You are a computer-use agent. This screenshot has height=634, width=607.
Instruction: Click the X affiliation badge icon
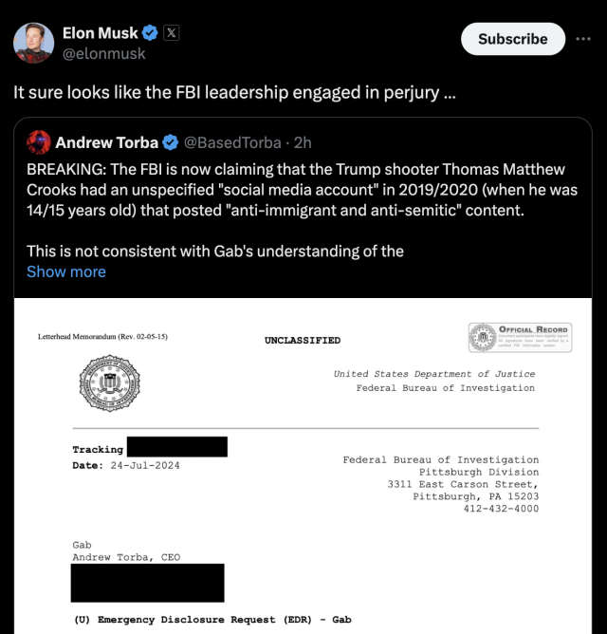pos(172,33)
